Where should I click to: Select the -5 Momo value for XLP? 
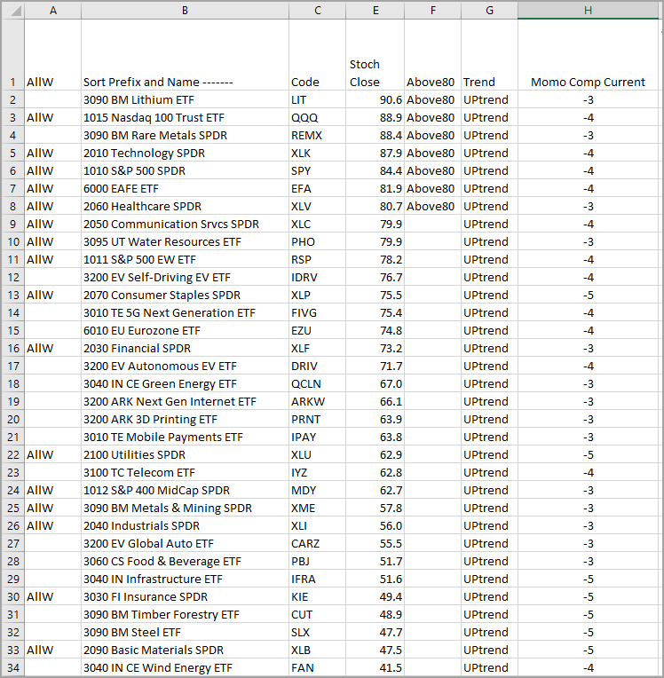(588, 295)
